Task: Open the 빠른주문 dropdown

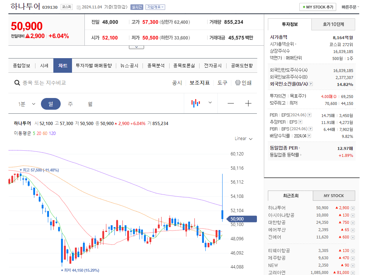Action: click(350, 7)
